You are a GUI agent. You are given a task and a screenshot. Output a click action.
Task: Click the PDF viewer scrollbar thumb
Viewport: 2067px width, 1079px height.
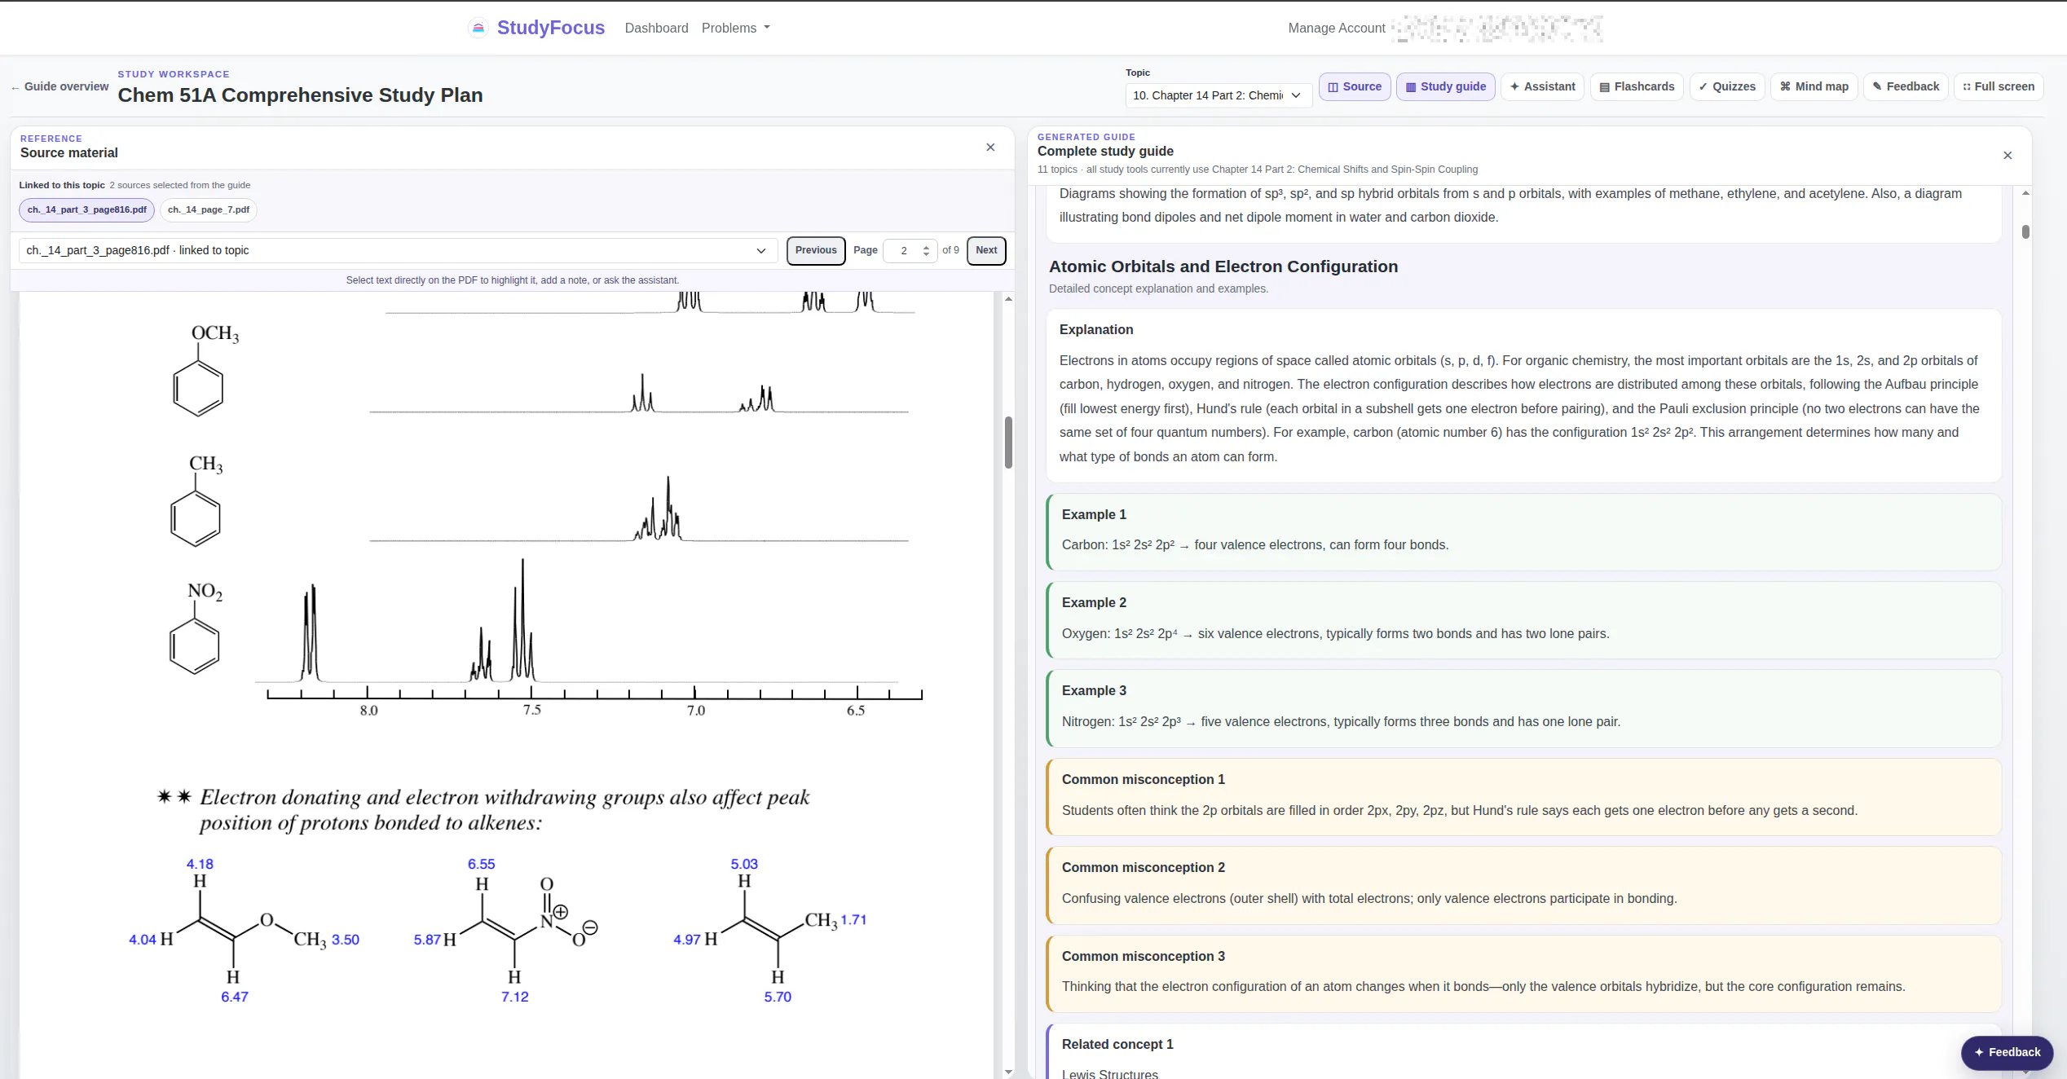point(1008,443)
